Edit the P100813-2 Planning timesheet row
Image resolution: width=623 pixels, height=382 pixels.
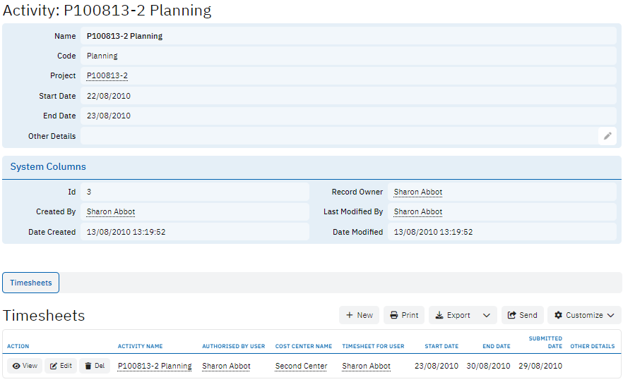click(x=61, y=366)
